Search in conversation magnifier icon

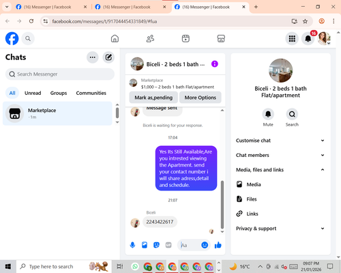[292, 114]
